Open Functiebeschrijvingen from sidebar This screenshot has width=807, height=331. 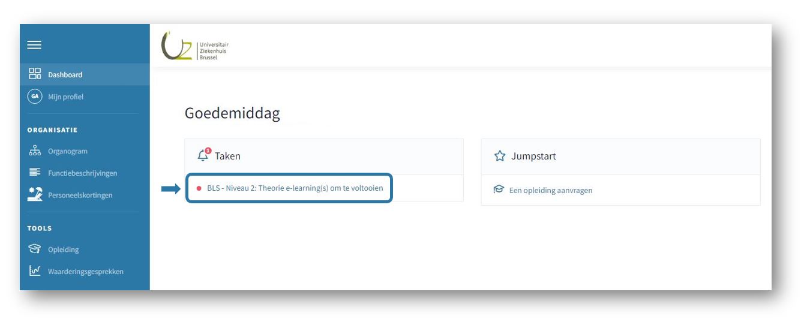(x=82, y=173)
